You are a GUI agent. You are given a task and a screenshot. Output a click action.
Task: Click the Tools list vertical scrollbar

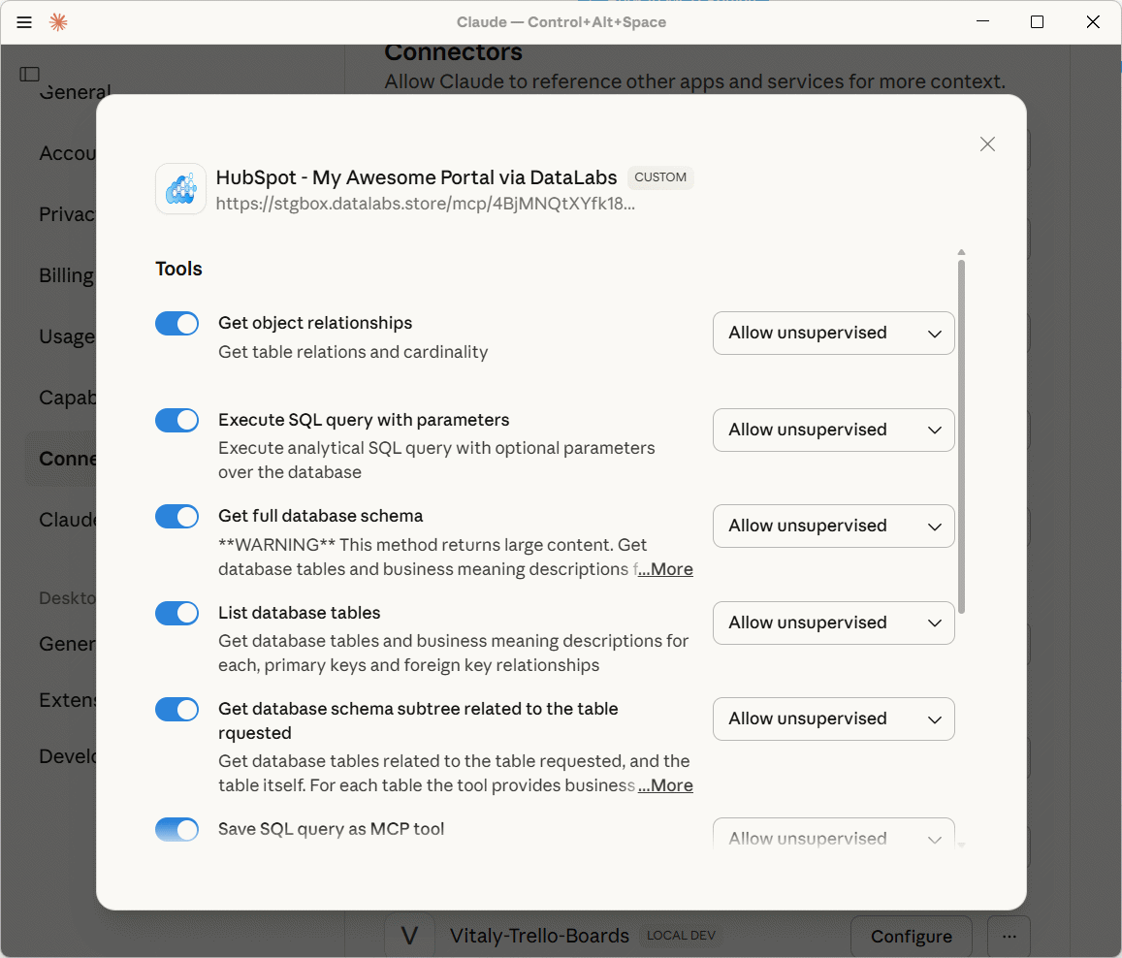(961, 436)
